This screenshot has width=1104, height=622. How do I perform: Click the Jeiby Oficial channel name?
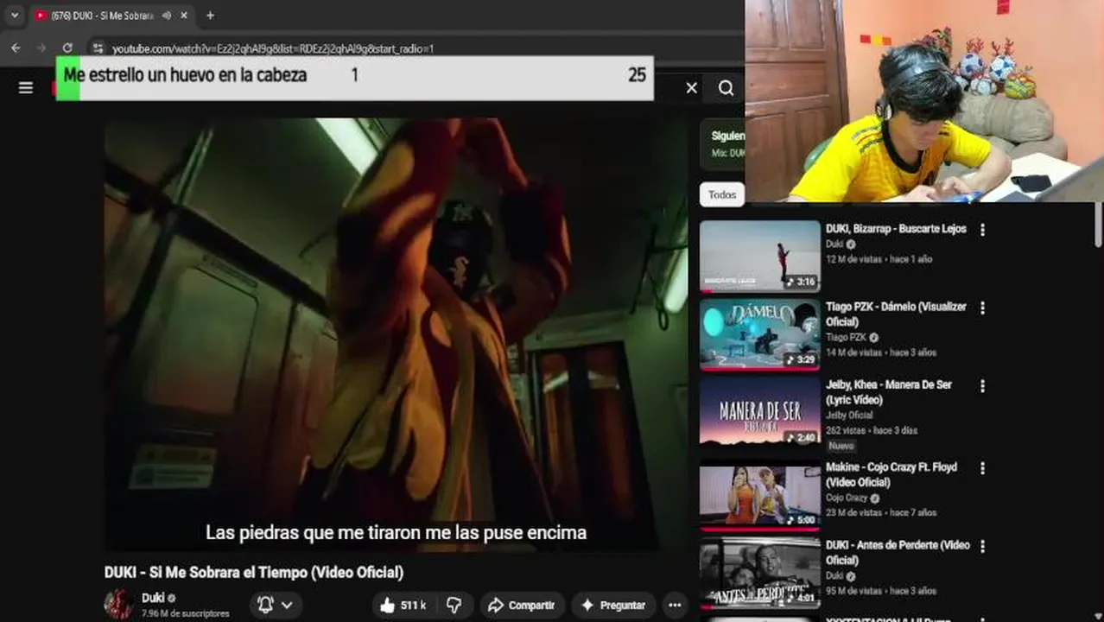pos(849,416)
